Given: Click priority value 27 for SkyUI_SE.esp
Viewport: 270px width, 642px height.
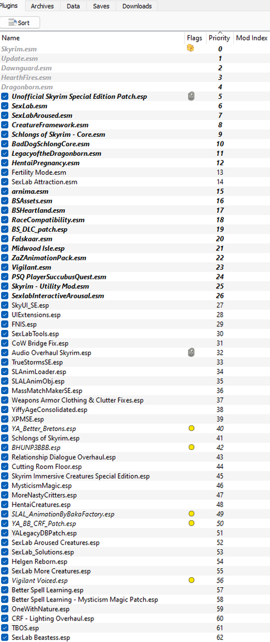Looking at the screenshot, I should 220,305.
